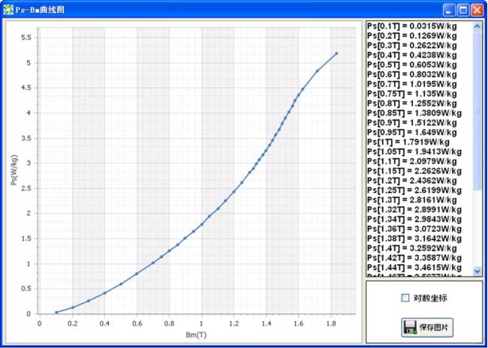Viewport: 488px width, 348px height.
Task: Click the scroll up arrow of data list
Action: point(477,25)
